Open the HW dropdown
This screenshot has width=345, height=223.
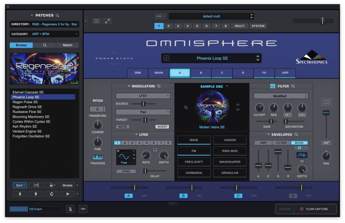point(160,16)
